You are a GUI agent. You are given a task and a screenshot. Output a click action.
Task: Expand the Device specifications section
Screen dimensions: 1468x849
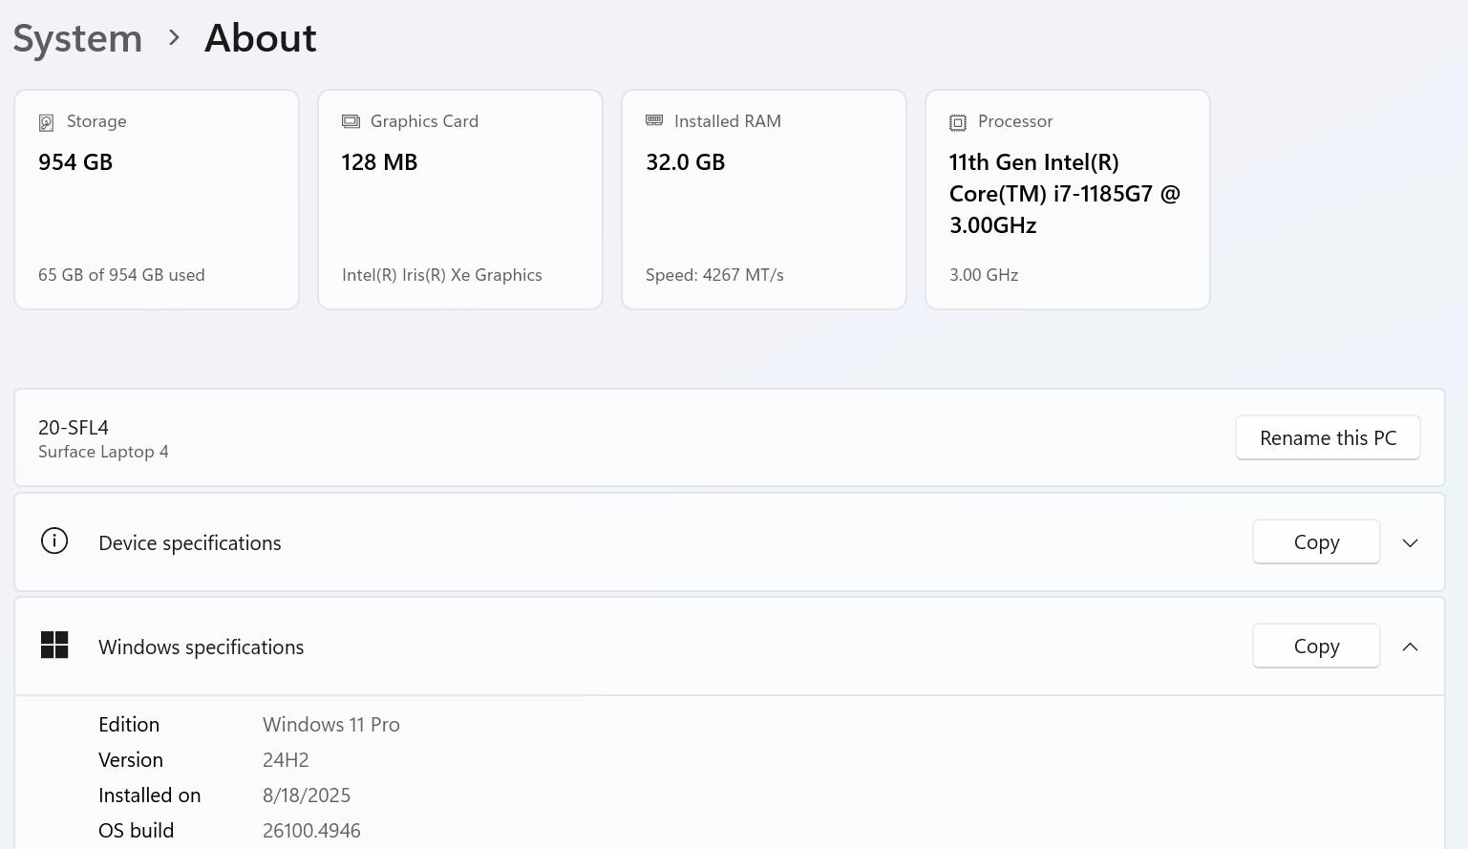[x=1410, y=542]
